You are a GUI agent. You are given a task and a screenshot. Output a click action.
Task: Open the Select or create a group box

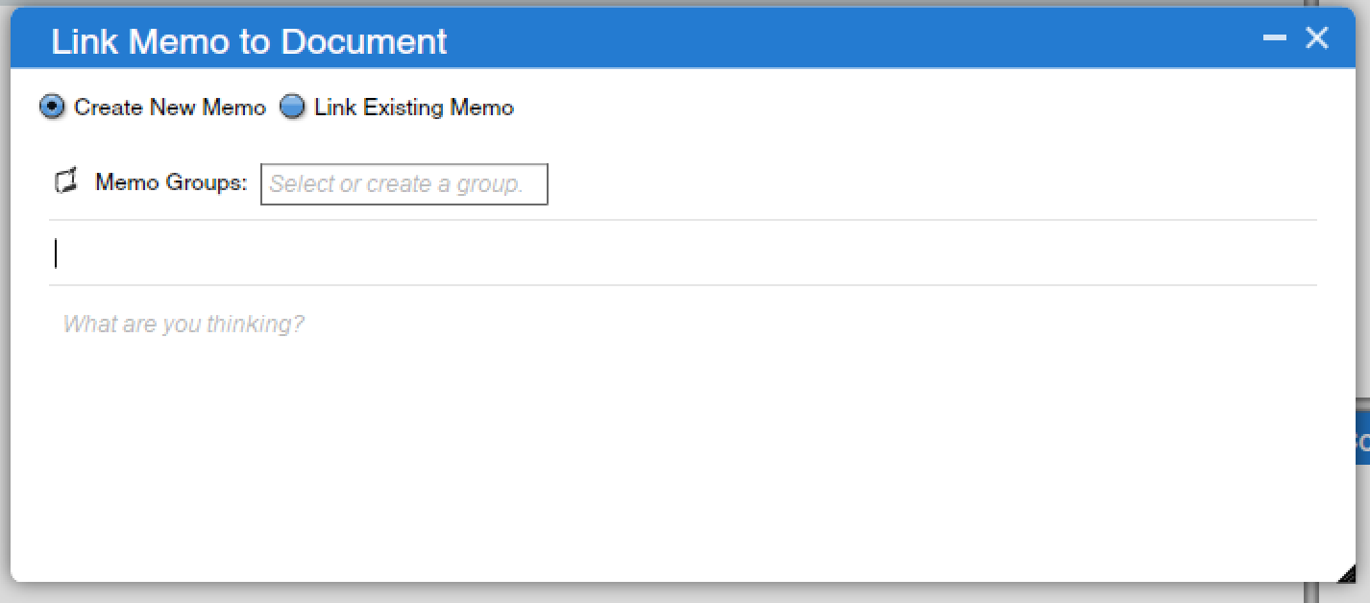404,184
